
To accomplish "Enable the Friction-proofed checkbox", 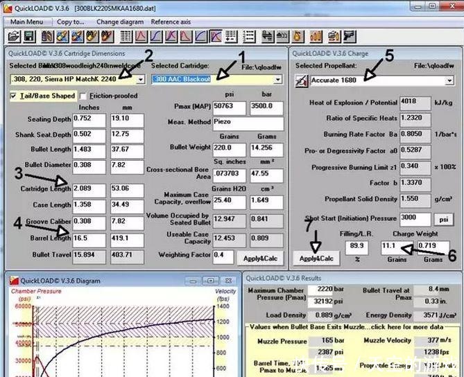I will click(x=83, y=96).
